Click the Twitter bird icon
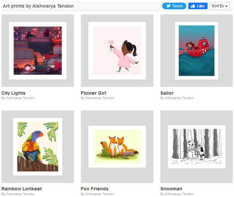This screenshot has width=234, height=197. [168, 6]
